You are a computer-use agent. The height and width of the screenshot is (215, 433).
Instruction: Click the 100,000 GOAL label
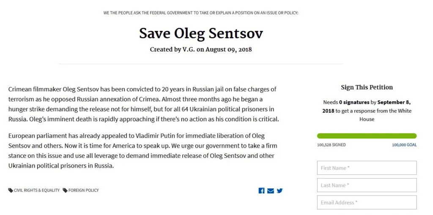[x=404, y=145]
